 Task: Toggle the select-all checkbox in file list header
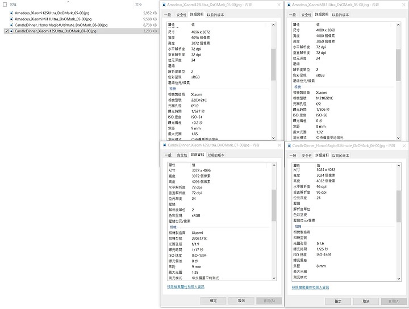(x=5, y=5)
